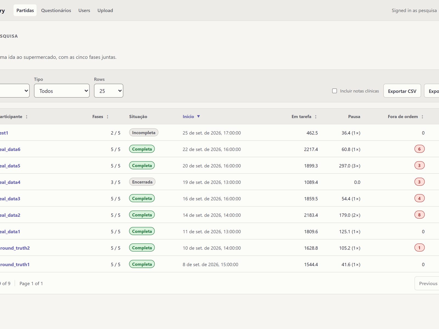439x329 pixels.
Task: Select the date 25 de set. de 2026, 17:00:00
Action: 212,133
